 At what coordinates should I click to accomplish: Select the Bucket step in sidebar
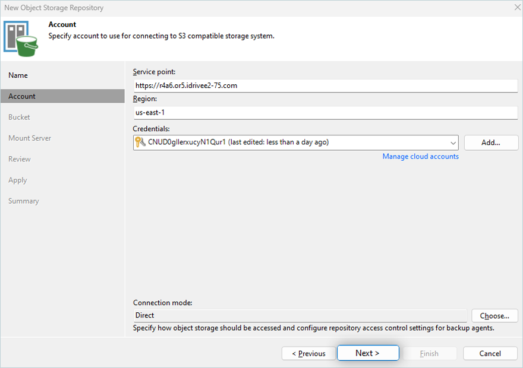(19, 118)
